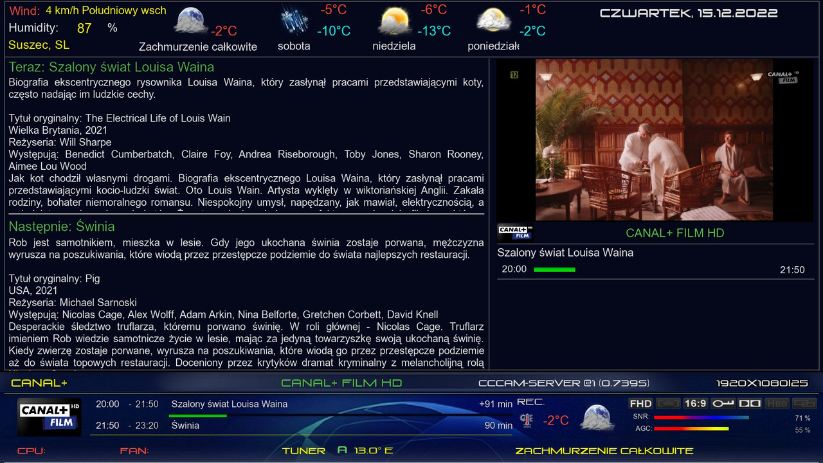Click the Reżyseria: Michael Sarnoski line

[x=73, y=302]
